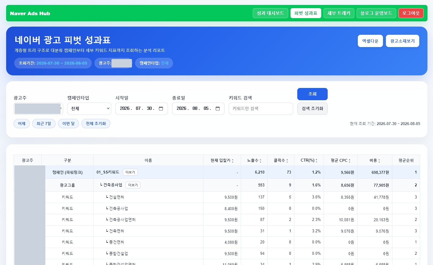This screenshot has height=265, width=433.
Task: Click the 건축공사업 ad group name
Action: pos(113,185)
